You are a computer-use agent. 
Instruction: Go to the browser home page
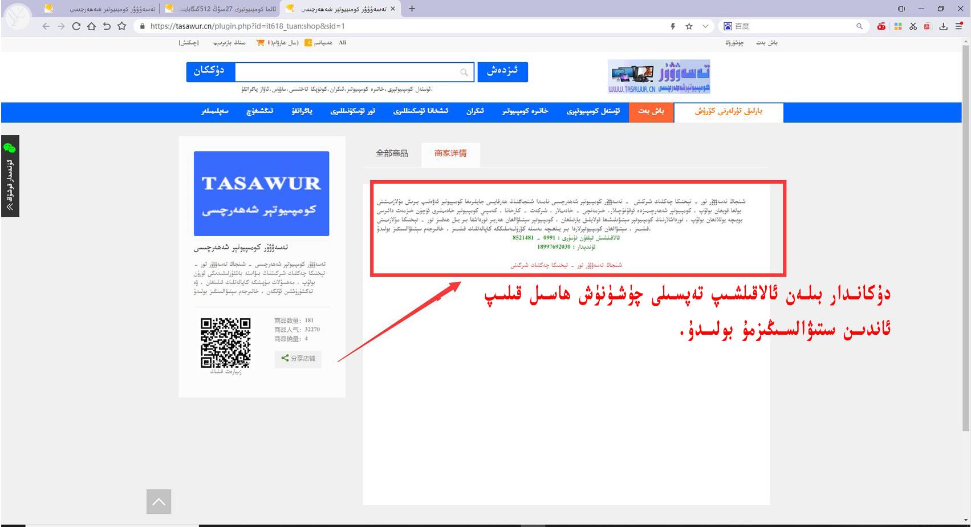point(91,26)
